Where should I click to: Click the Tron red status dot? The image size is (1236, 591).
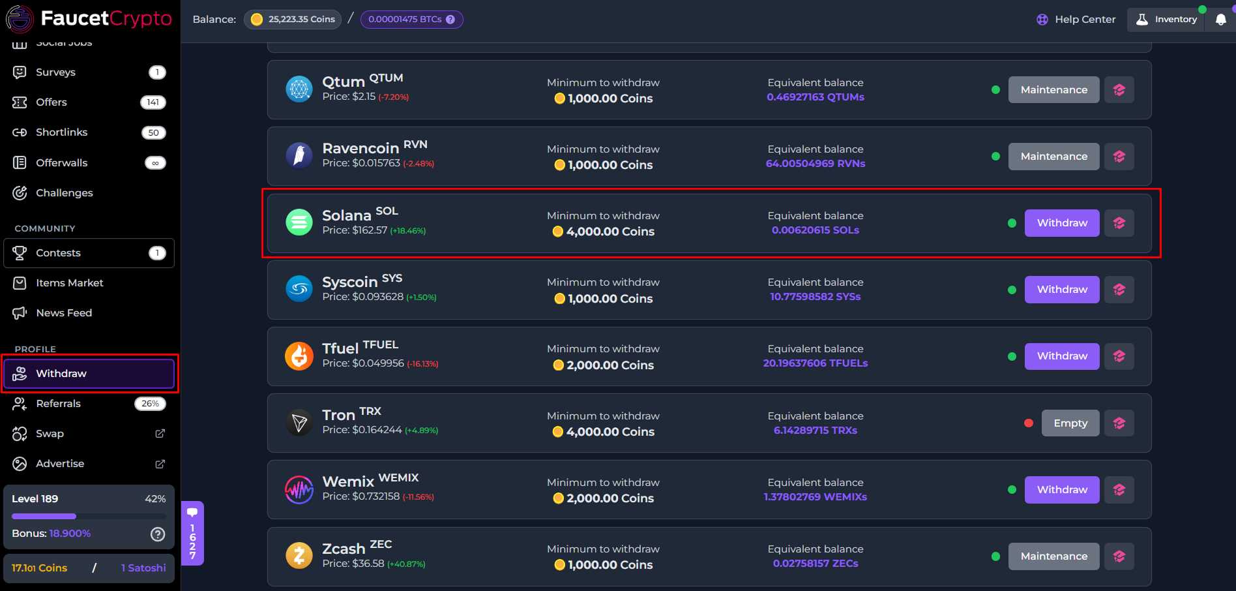1029,423
